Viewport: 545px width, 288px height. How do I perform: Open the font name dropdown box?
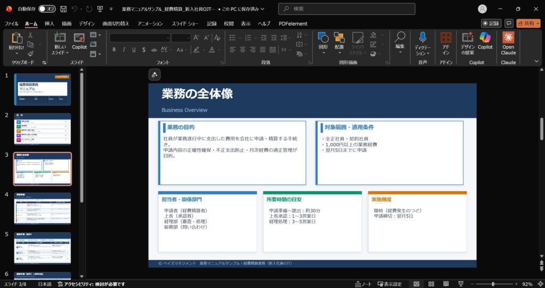139,38
